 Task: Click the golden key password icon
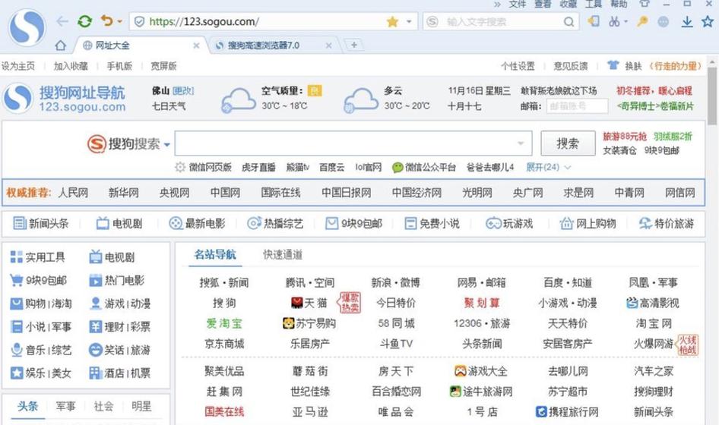(642, 21)
